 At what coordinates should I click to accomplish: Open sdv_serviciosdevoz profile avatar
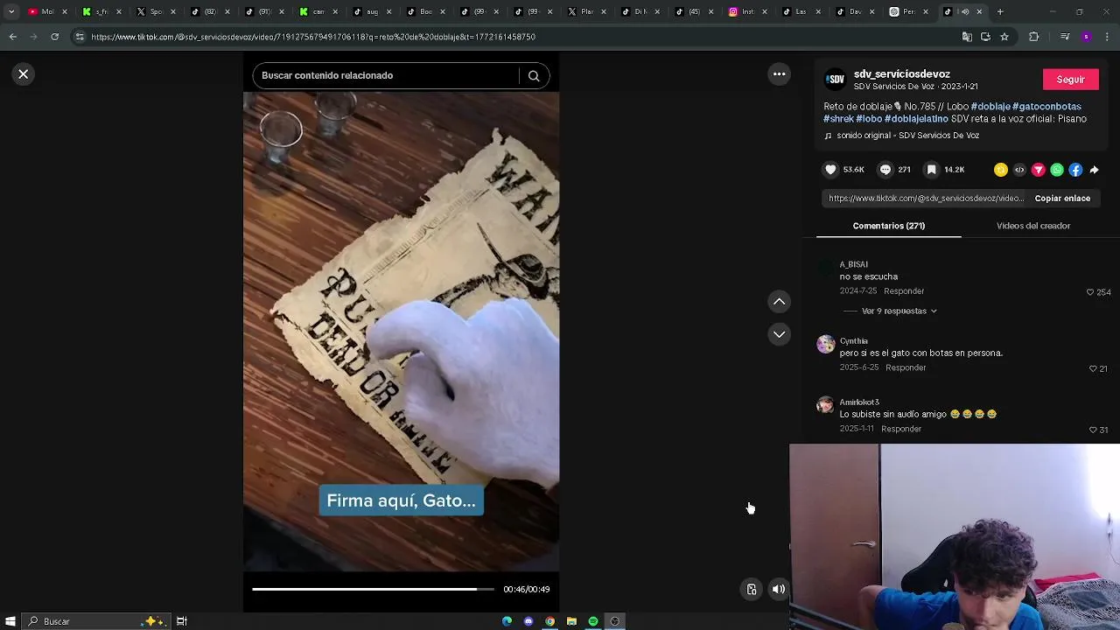tap(836, 80)
